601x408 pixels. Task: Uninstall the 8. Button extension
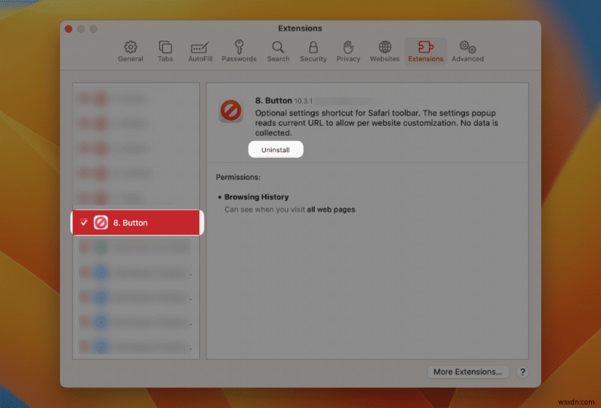(x=276, y=149)
